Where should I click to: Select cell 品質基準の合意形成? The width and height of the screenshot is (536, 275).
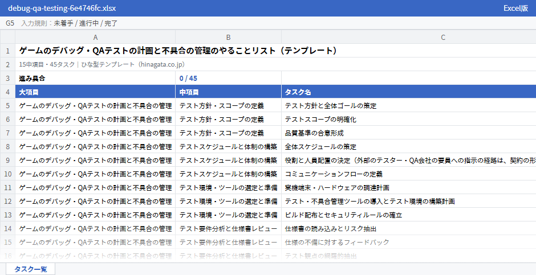409,133
